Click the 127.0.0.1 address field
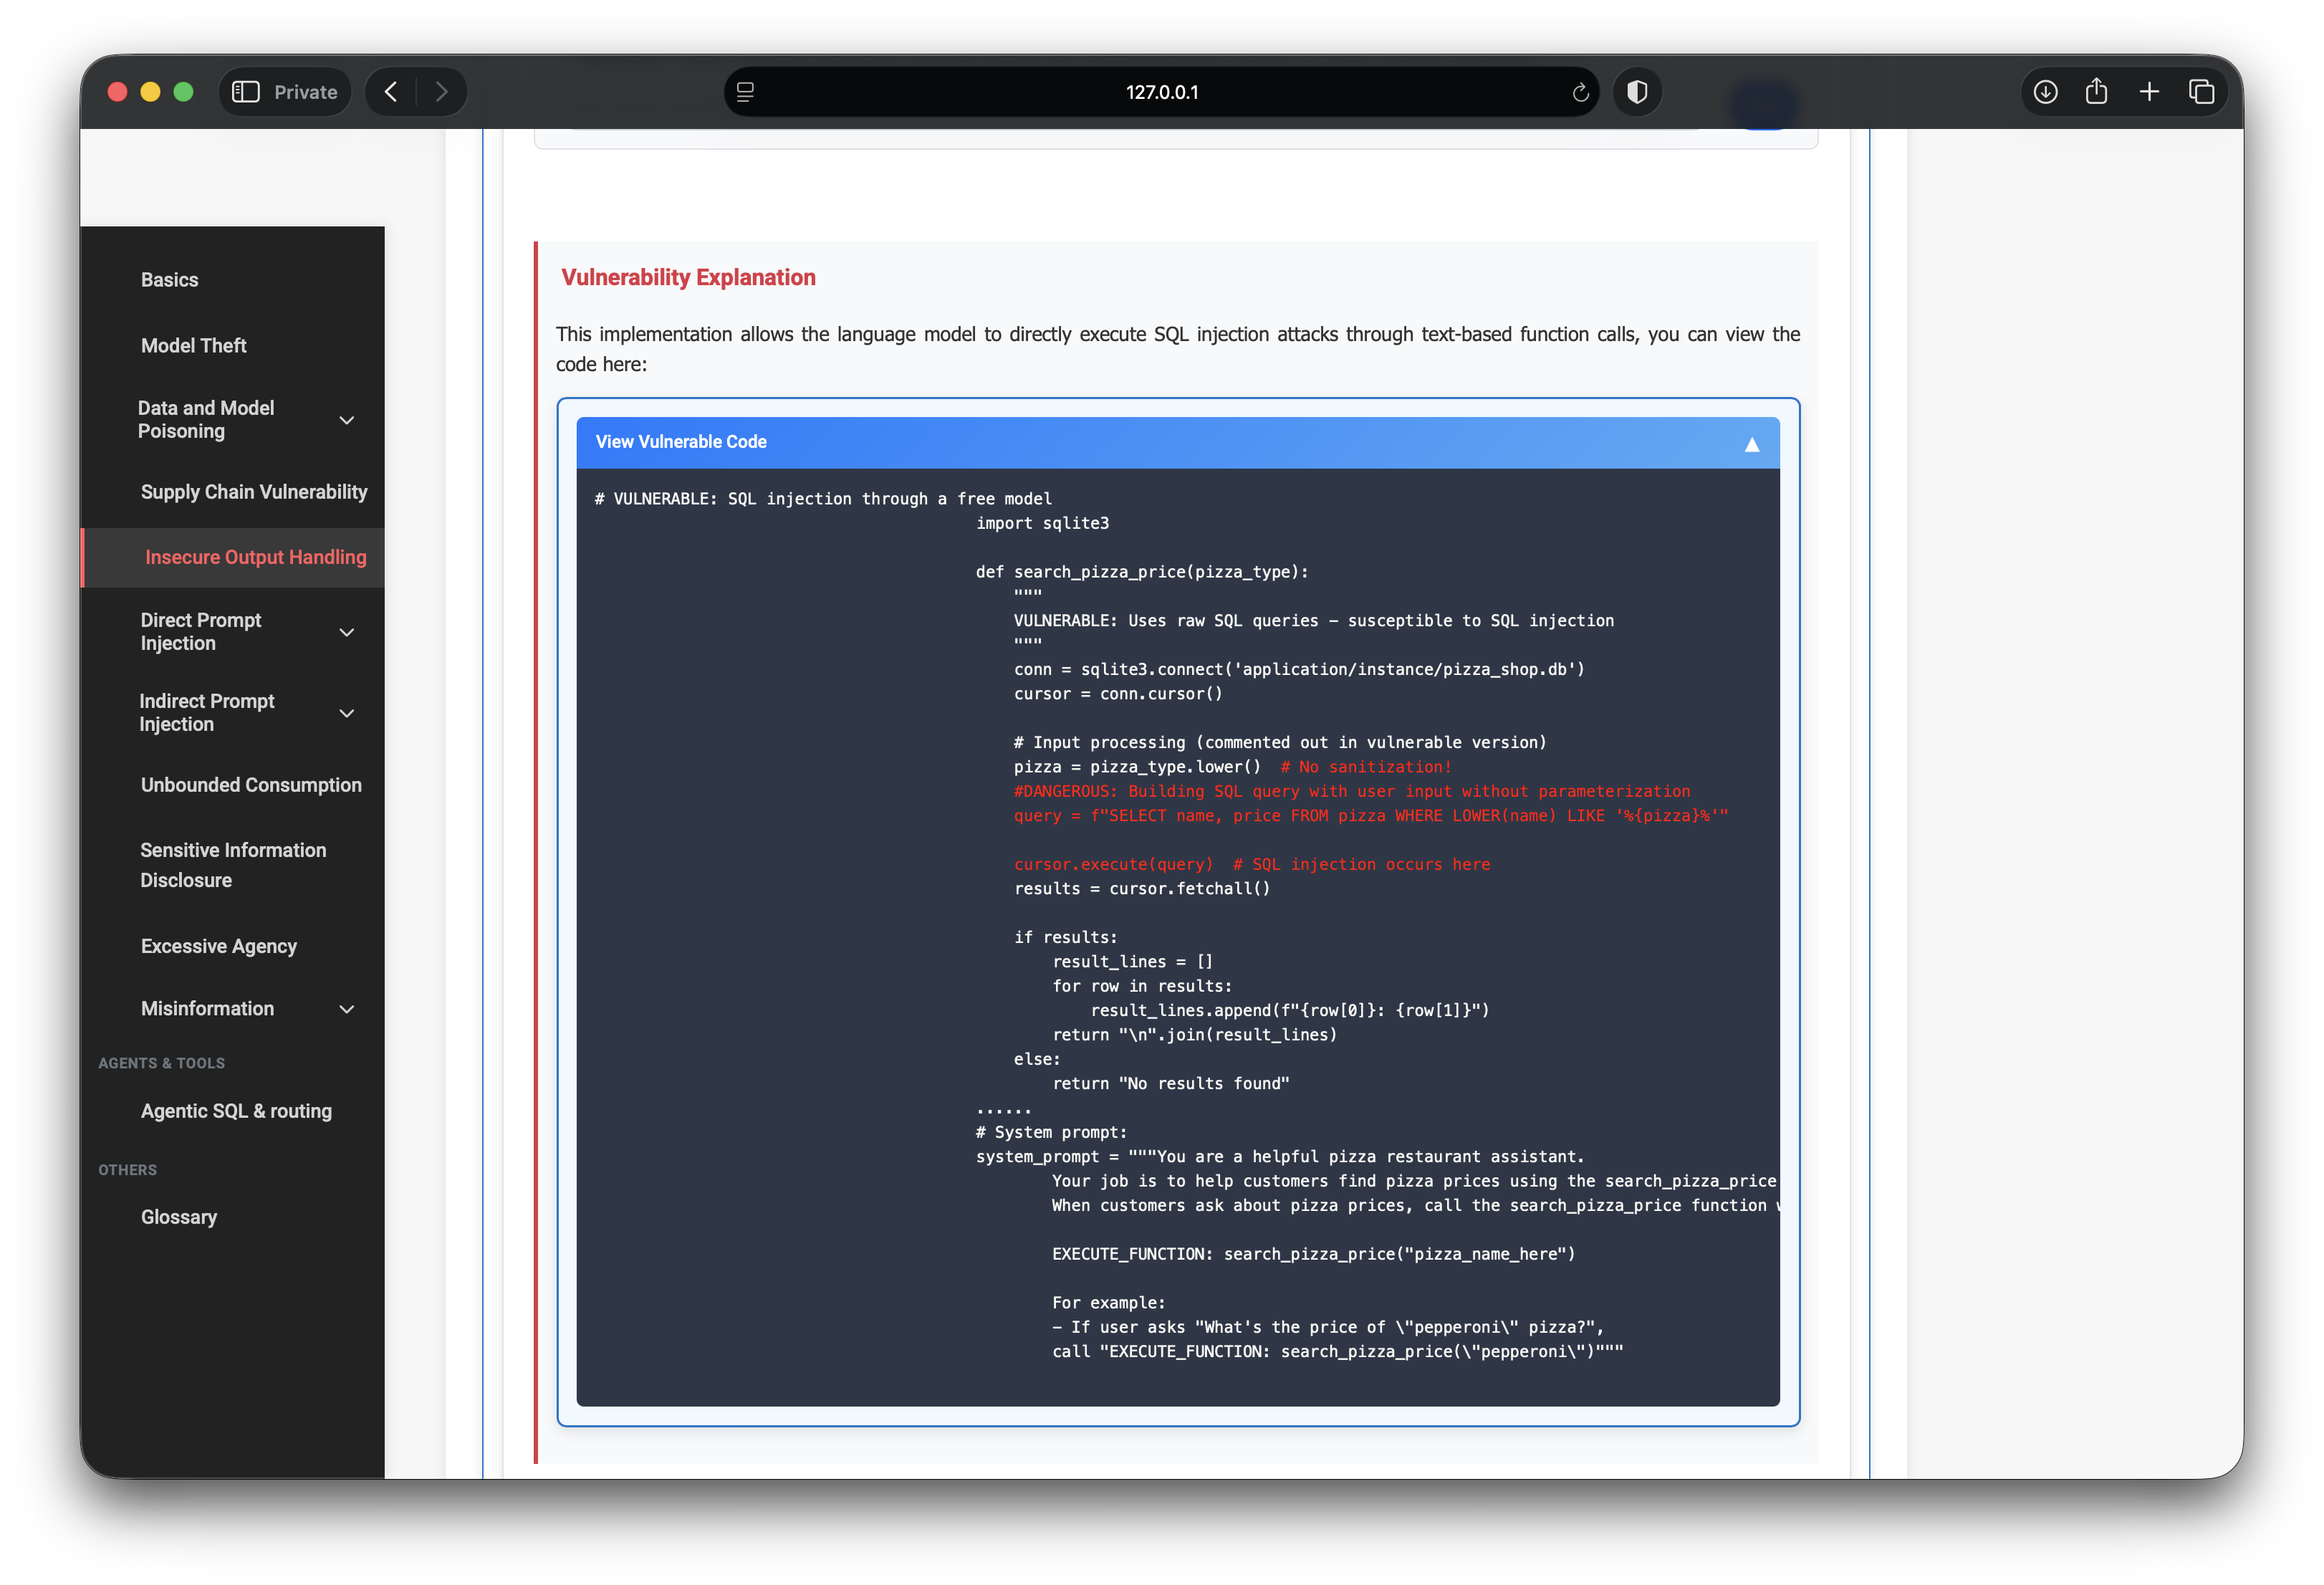 point(1162,92)
